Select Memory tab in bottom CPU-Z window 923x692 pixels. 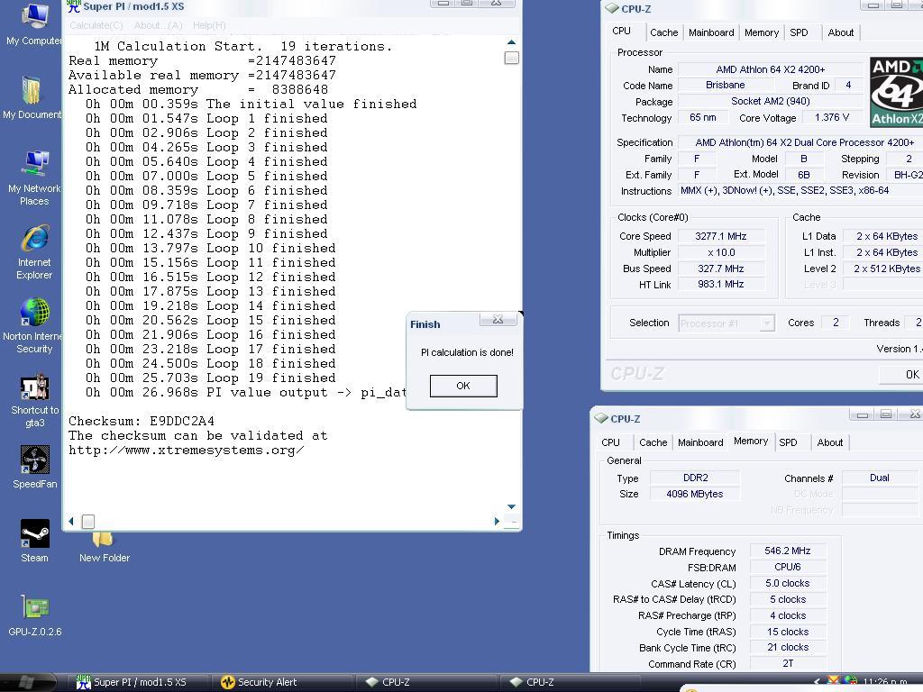pos(751,442)
